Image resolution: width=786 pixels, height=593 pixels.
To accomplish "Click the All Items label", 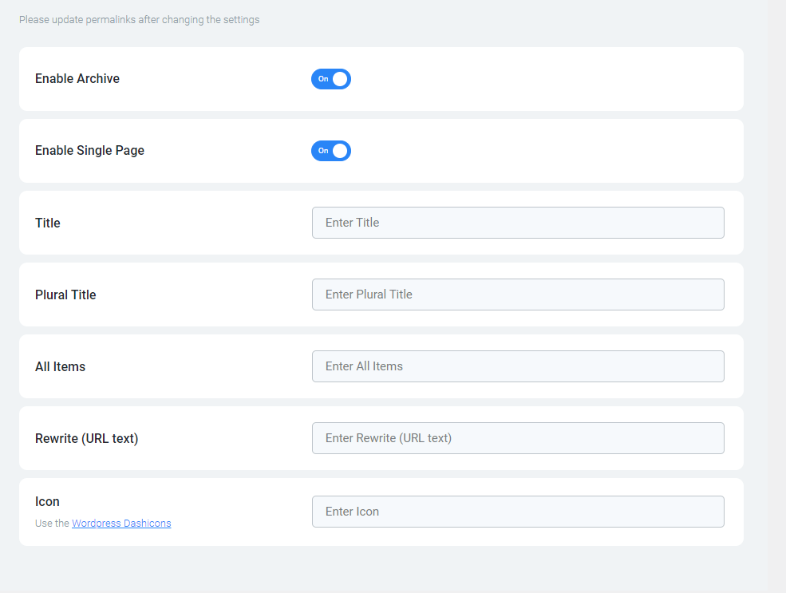I will (x=60, y=366).
